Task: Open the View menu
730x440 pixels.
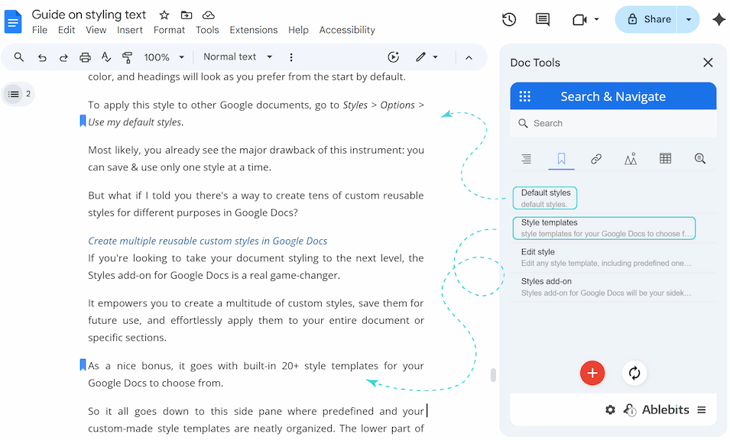Action: (x=96, y=30)
